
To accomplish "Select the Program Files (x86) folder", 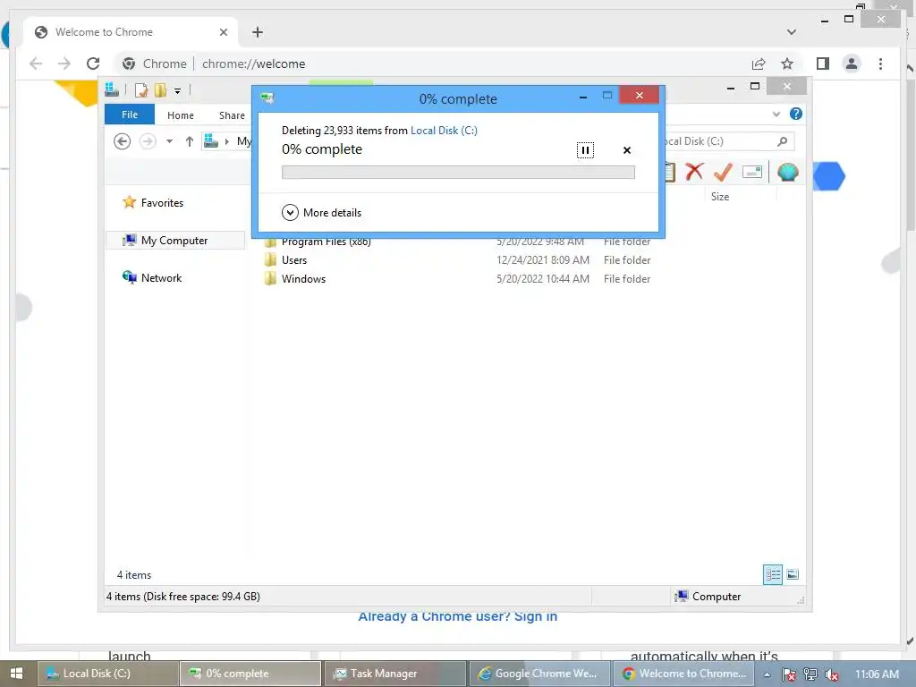I will [x=326, y=242].
